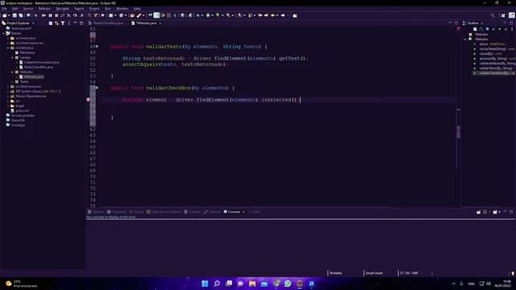Collapse the Metodos package node
The width and height of the screenshot is (516, 290).
13,72
